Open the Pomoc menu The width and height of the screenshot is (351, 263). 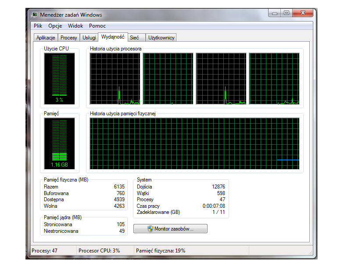pyautogui.click(x=97, y=26)
